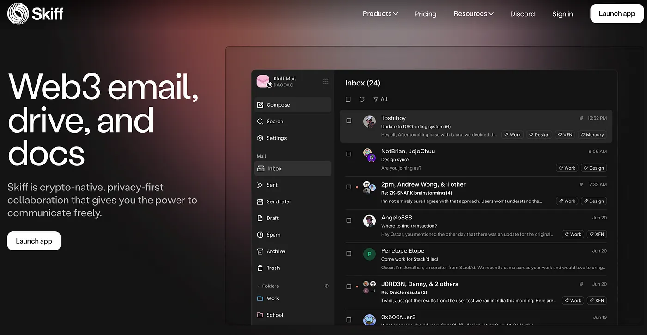Click the attachment icon on ZK-SNARK email
Viewport: 647px width, 335px height.
pos(581,184)
